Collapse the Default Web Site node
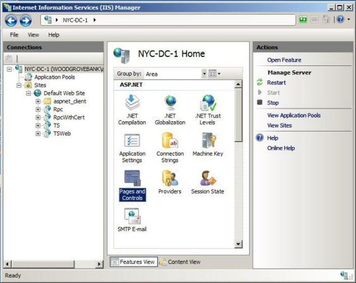 [x=28, y=93]
